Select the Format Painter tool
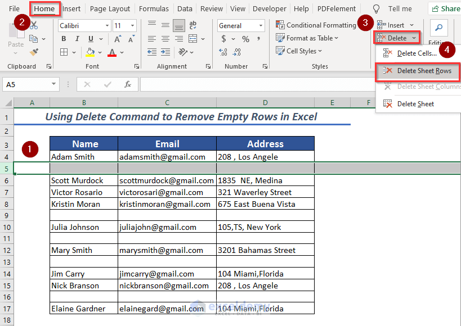Screen dimensions: 461x326 coord(34,52)
